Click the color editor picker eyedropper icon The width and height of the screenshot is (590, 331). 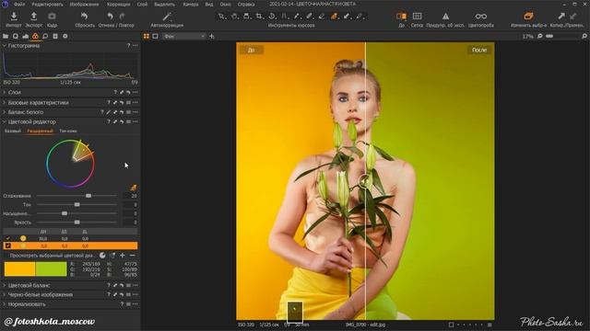pyautogui.click(x=133, y=188)
